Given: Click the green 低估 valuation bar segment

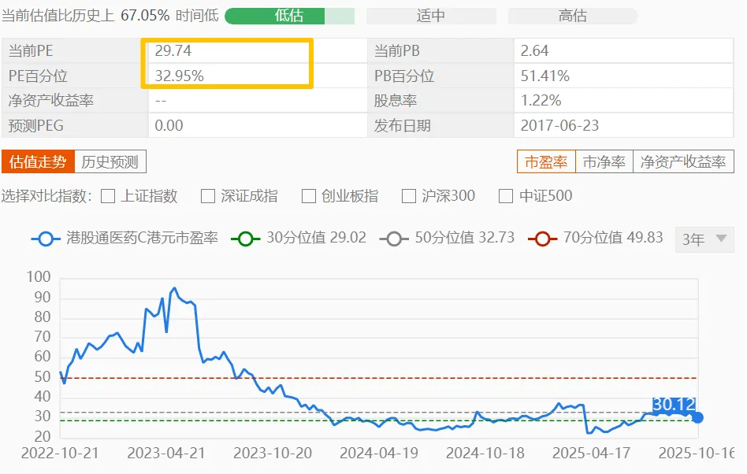Looking at the screenshot, I should 288,16.
